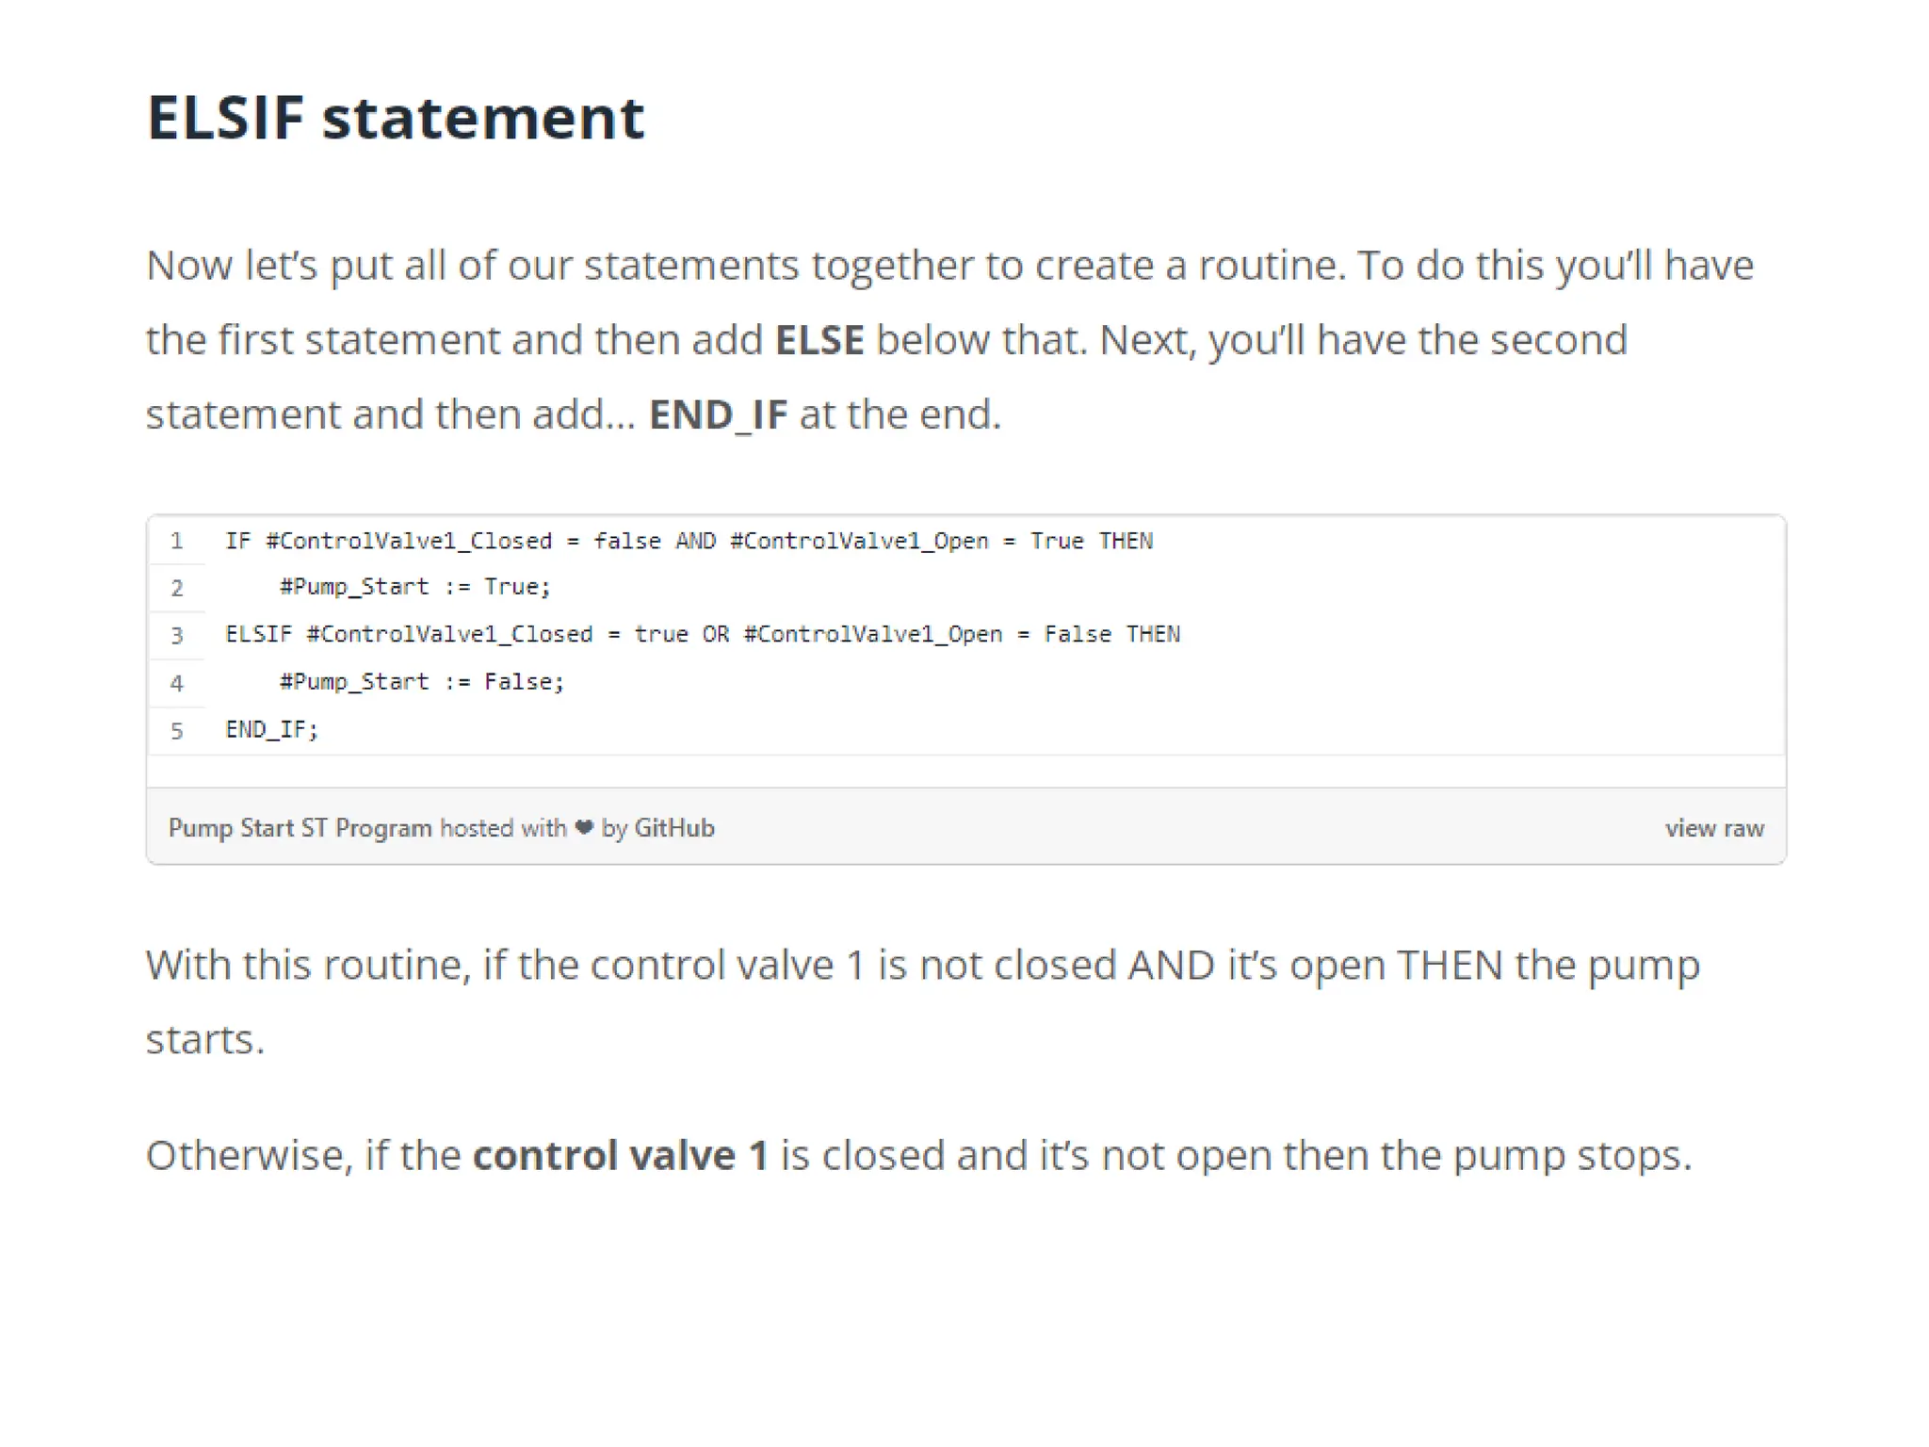Select line number 4 in code block
The height and width of the screenshot is (1447, 1929).
(176, 682)
